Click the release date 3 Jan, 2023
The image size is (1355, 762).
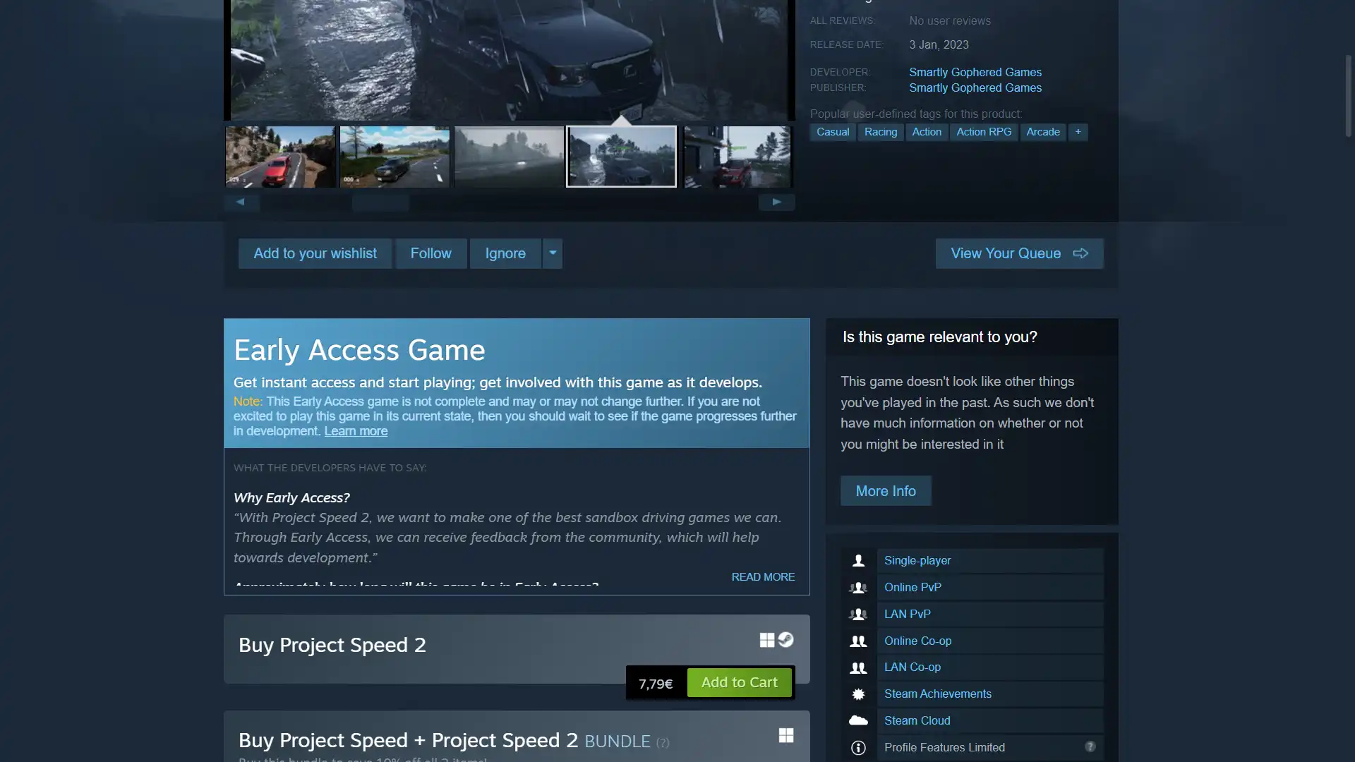coord(939,44)
